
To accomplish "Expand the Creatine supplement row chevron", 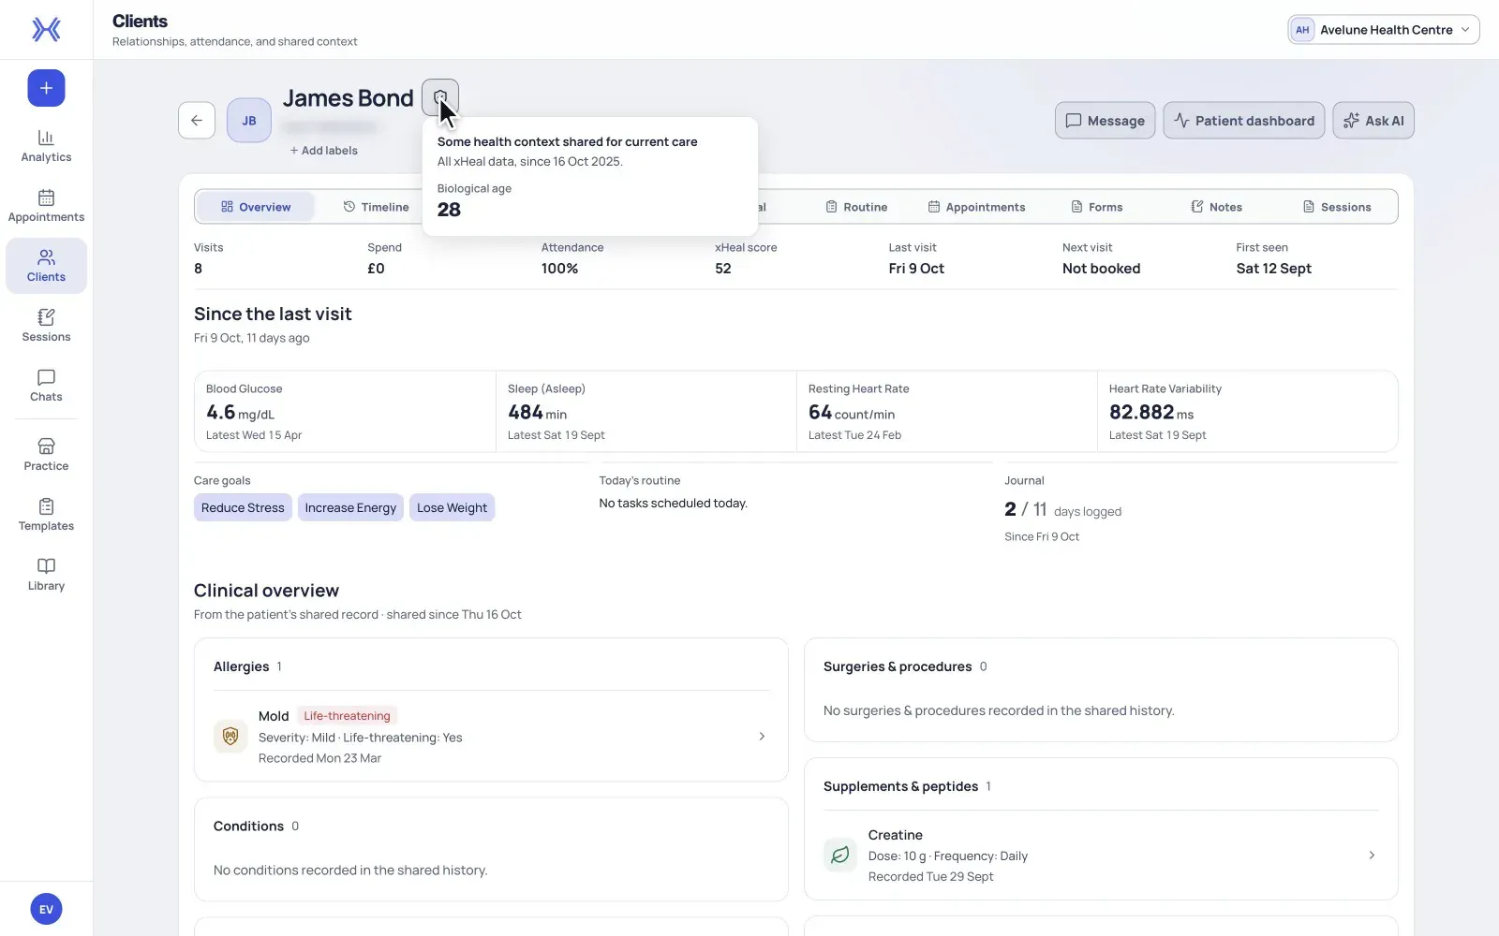I will (1372, 856).
